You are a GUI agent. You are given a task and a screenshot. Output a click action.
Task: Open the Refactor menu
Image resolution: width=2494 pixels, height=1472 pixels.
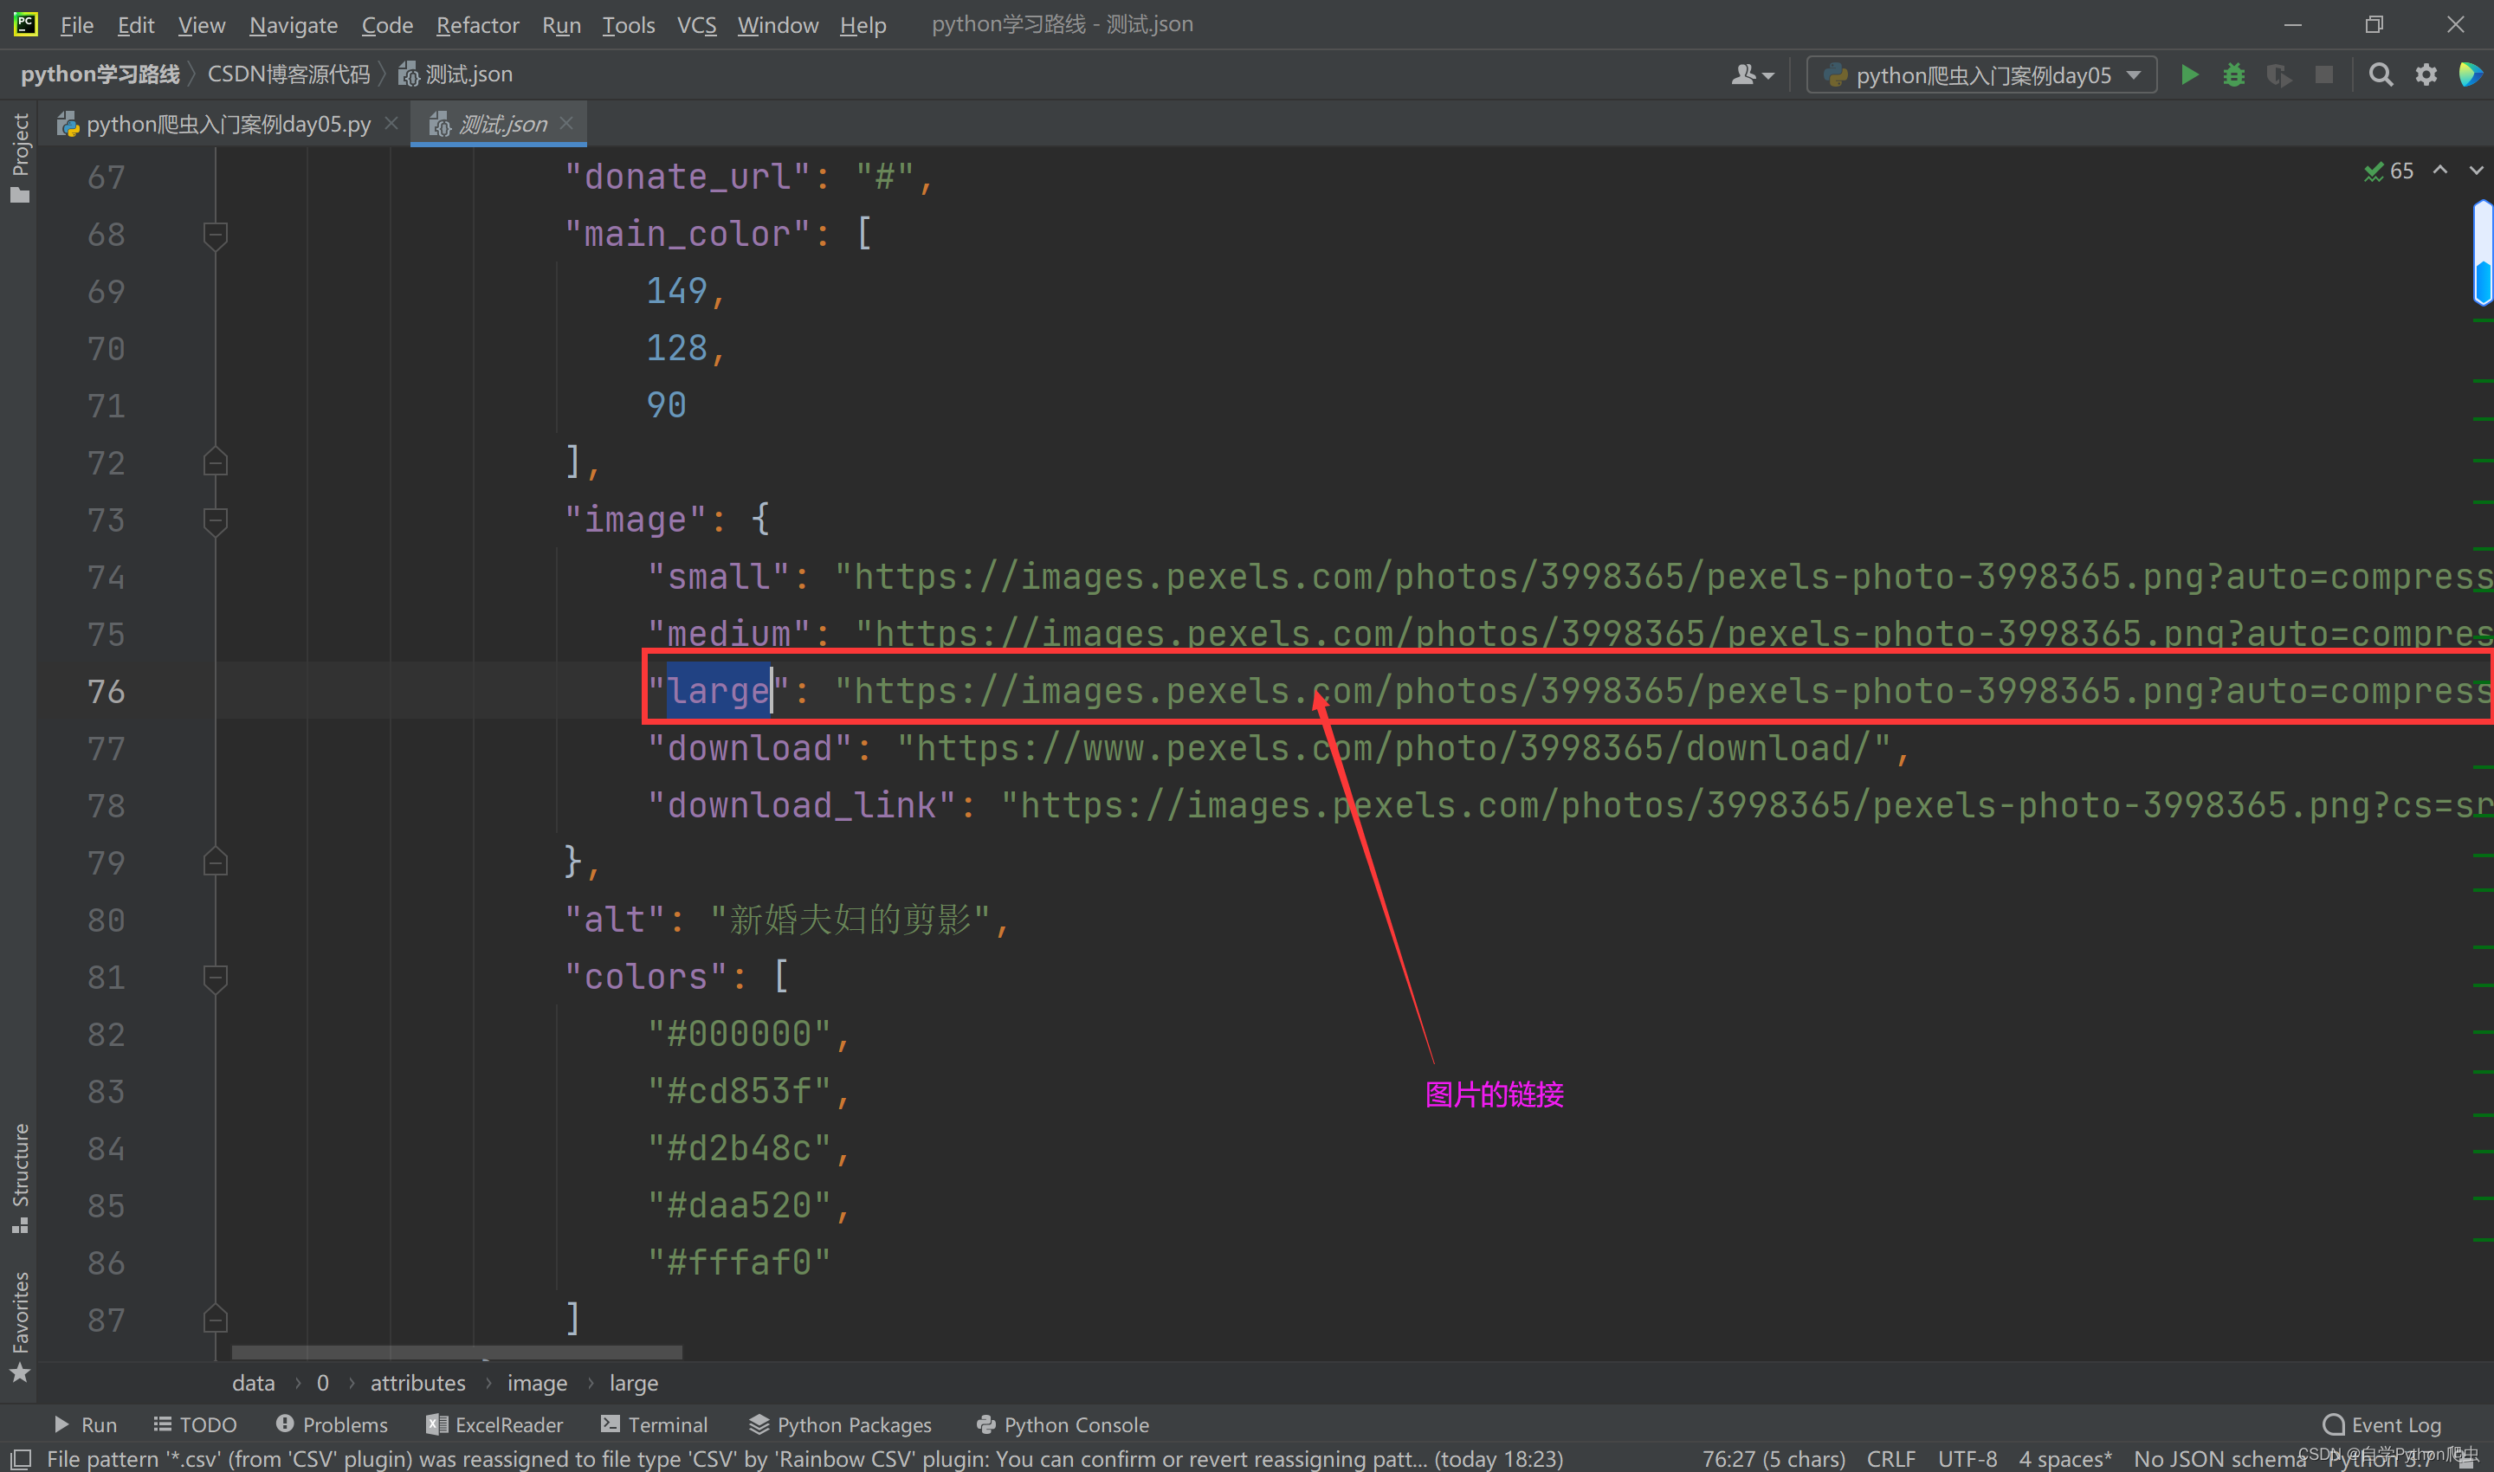[x=477, y=25]
